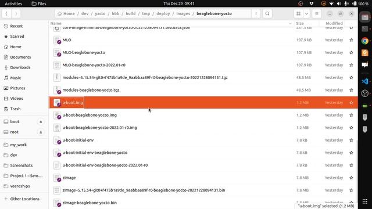Show applications grid in the dock
372x209 pixels.
tap(365, 201)
